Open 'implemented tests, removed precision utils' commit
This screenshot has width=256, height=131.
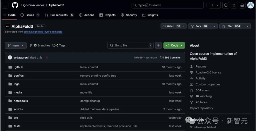(109, 126)
